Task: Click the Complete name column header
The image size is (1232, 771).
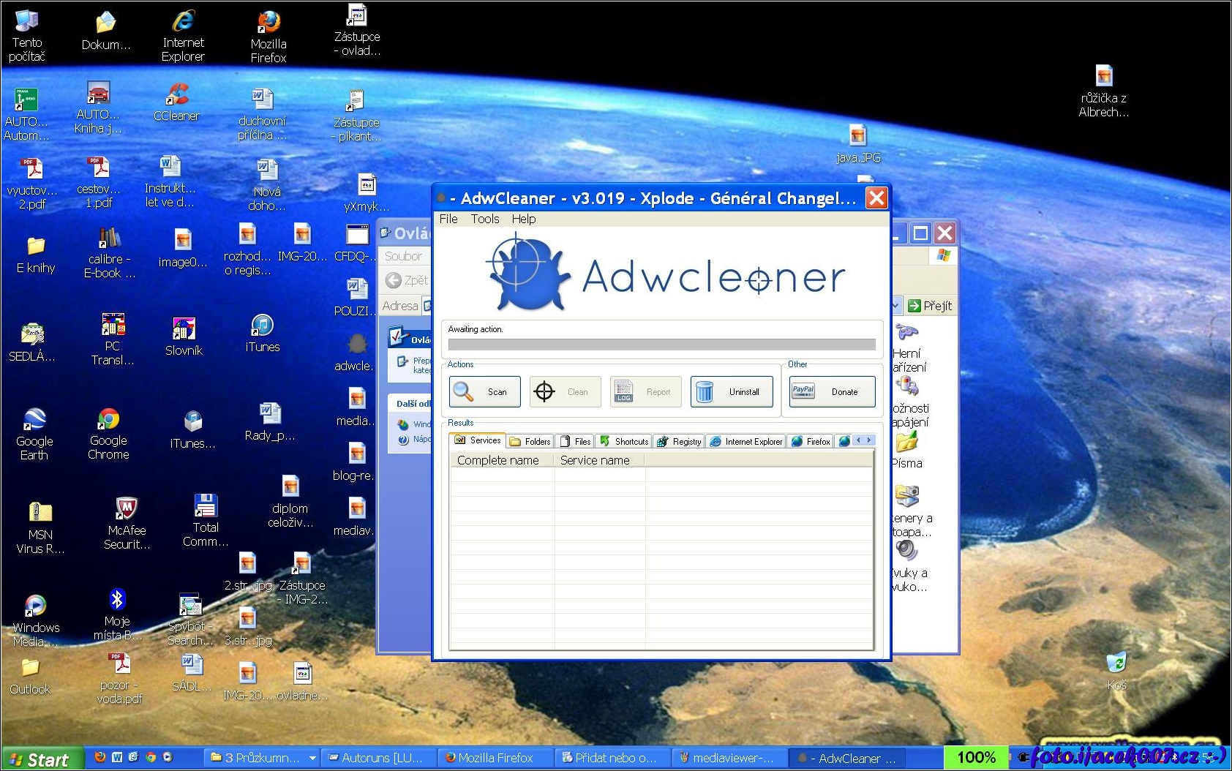Action: (x=499, y=460)
